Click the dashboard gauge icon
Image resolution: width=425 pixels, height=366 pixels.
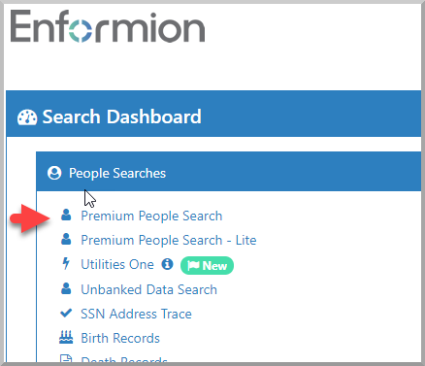(27, 117)
